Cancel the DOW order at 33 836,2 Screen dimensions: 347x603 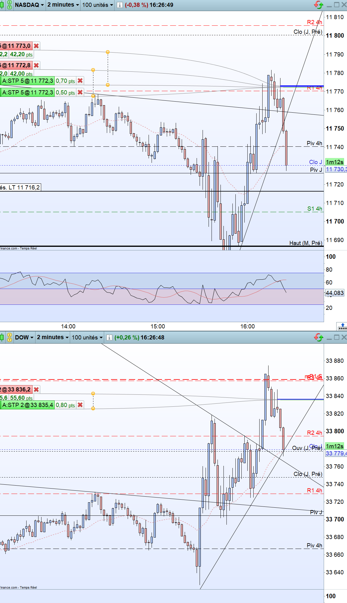(36, 389)
